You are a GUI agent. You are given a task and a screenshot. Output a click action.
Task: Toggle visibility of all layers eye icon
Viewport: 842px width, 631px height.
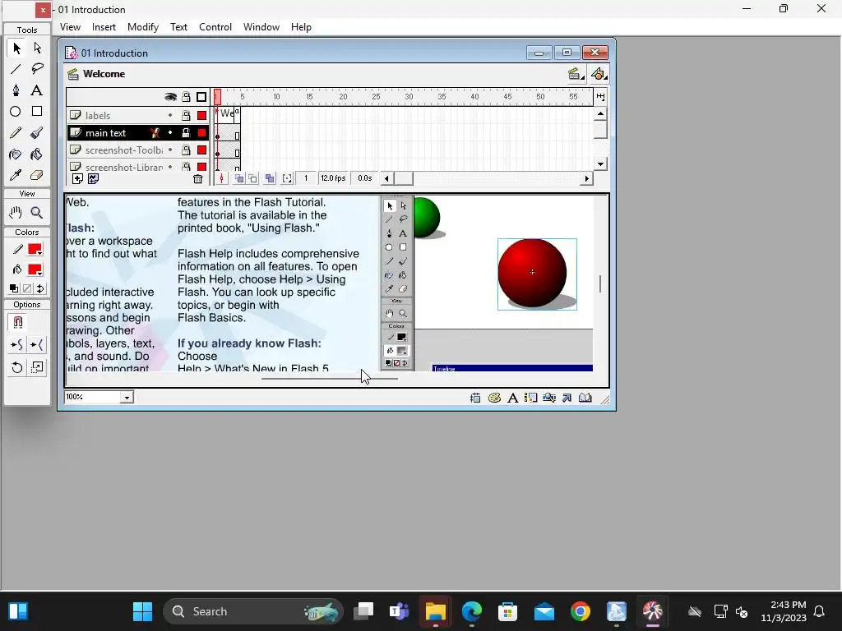coord(170,97)
